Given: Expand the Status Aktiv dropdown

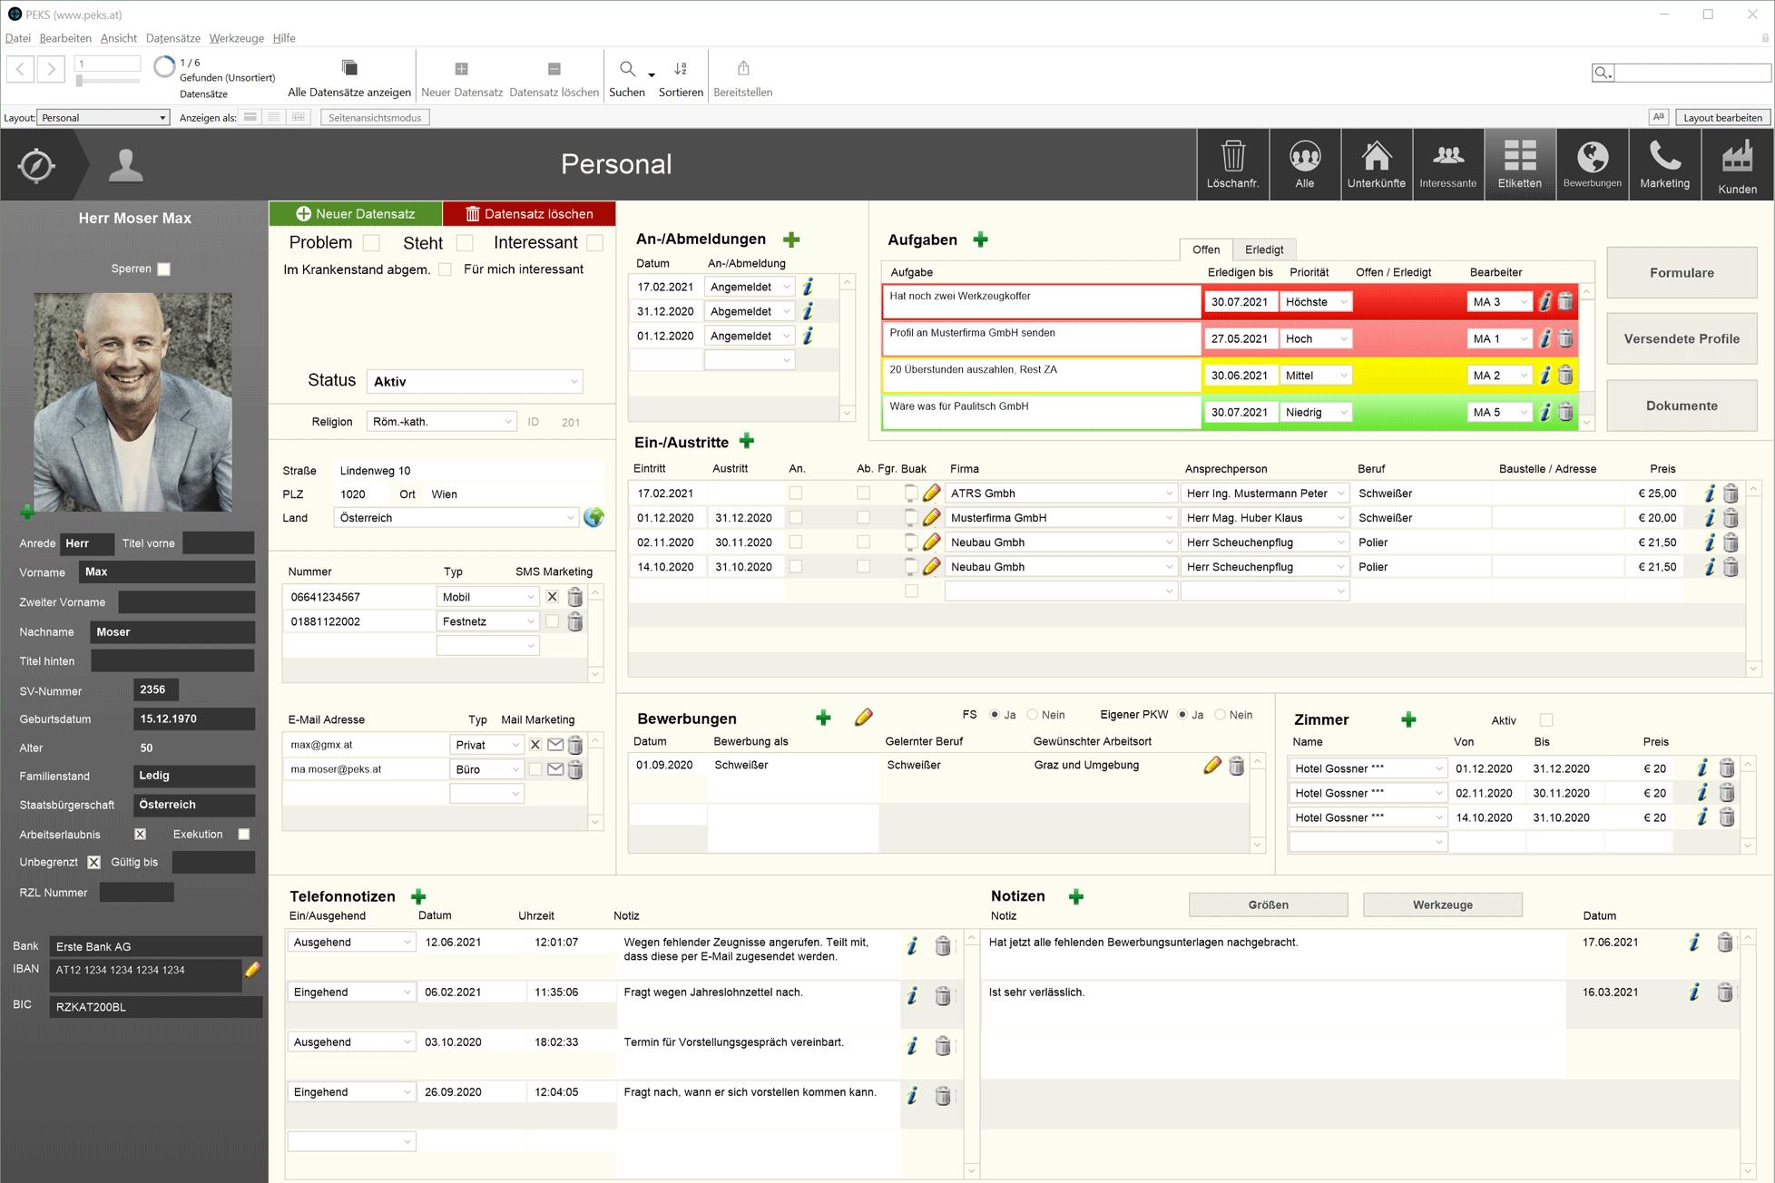Looking at the screenshot, I should pyautogui.click(x=574, y=382).
